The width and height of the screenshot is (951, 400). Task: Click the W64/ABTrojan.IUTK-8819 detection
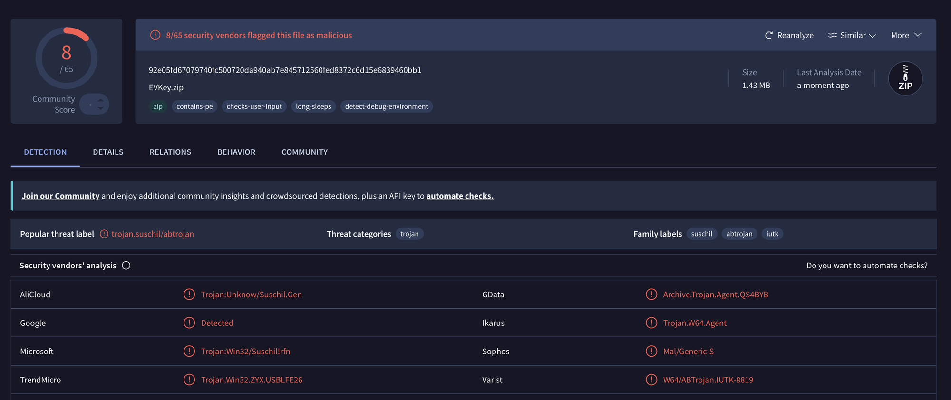click(x=708, y=380)
